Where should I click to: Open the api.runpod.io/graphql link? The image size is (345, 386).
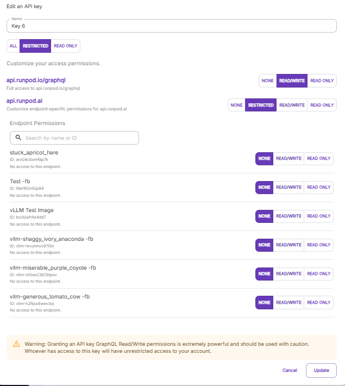[36, 80]
